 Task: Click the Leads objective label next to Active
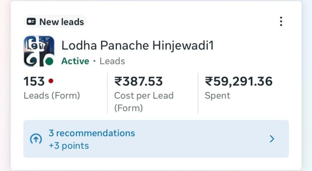pyautogui.click(x=112, y=61)
